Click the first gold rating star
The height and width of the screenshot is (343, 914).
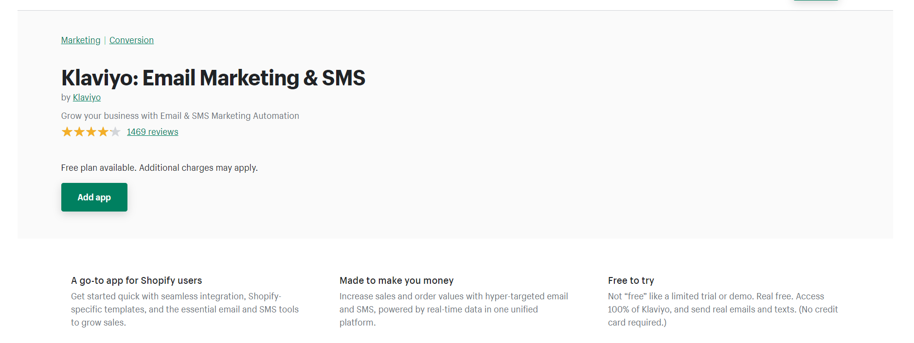point(67,132)
